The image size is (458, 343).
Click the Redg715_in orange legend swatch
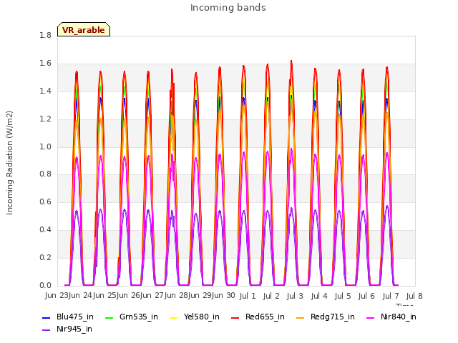[x=301, y=317]
